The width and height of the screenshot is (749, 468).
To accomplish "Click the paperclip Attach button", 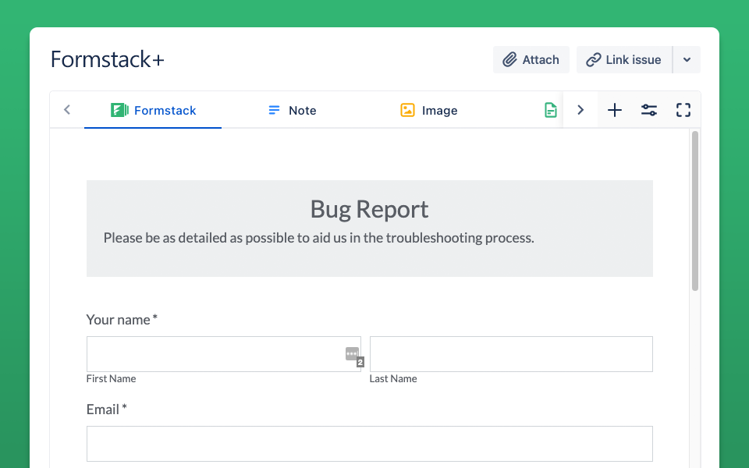I will (531, 60).
